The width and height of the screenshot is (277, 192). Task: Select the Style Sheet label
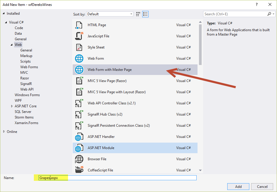[96, 47]
